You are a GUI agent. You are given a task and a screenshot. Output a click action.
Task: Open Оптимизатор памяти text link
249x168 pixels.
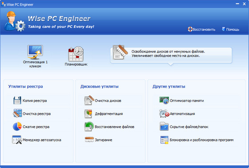pos(187,101)
